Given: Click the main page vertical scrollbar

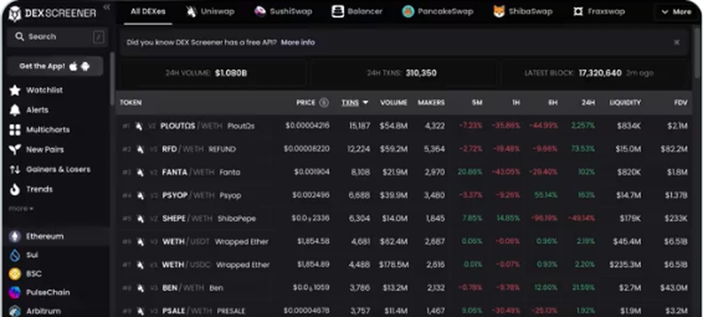Looking at the screenshot, I should click(x=697, y=53).
